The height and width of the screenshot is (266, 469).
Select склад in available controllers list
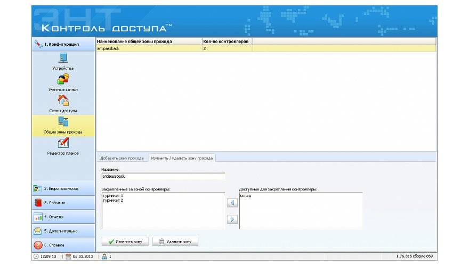coord(246,196)
